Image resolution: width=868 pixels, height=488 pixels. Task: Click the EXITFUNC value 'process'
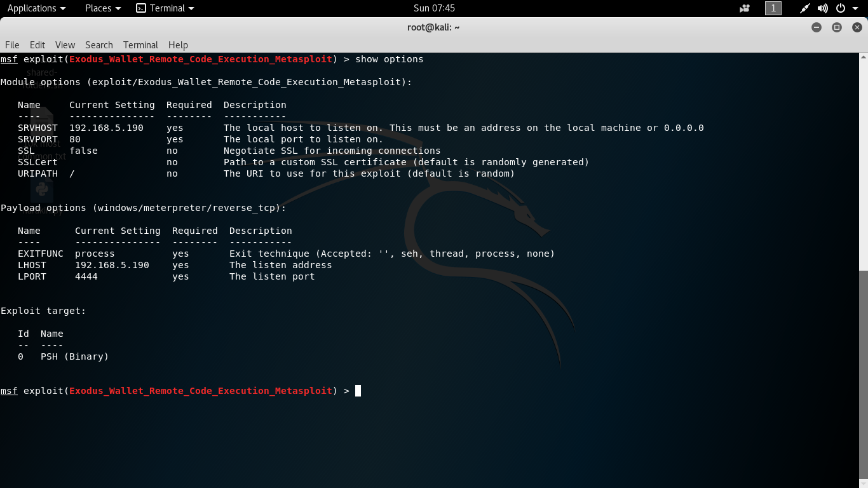95,254
